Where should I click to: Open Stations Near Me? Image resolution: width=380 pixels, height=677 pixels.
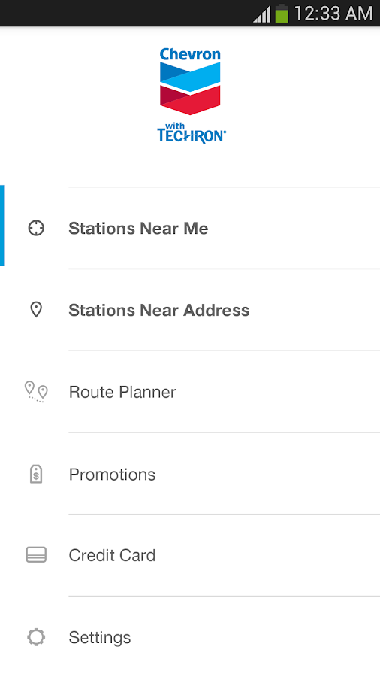click(x=190, y=228)
